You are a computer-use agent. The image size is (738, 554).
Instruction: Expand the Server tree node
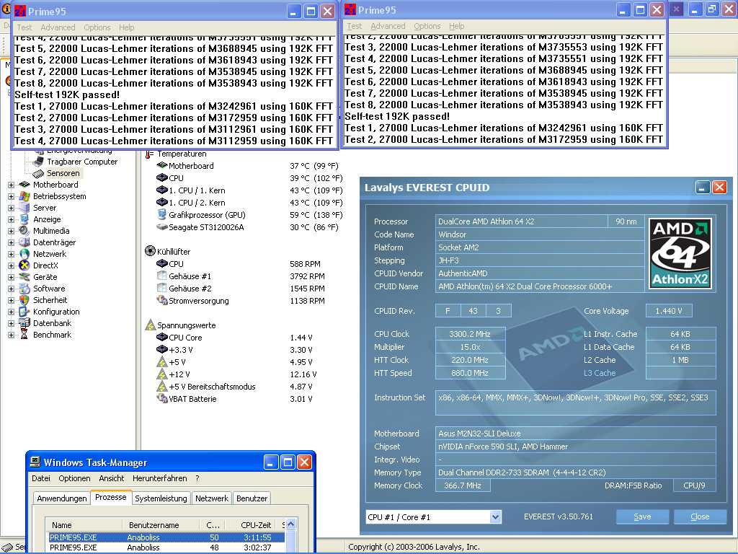pyautogui.click(x=12, y=208)
